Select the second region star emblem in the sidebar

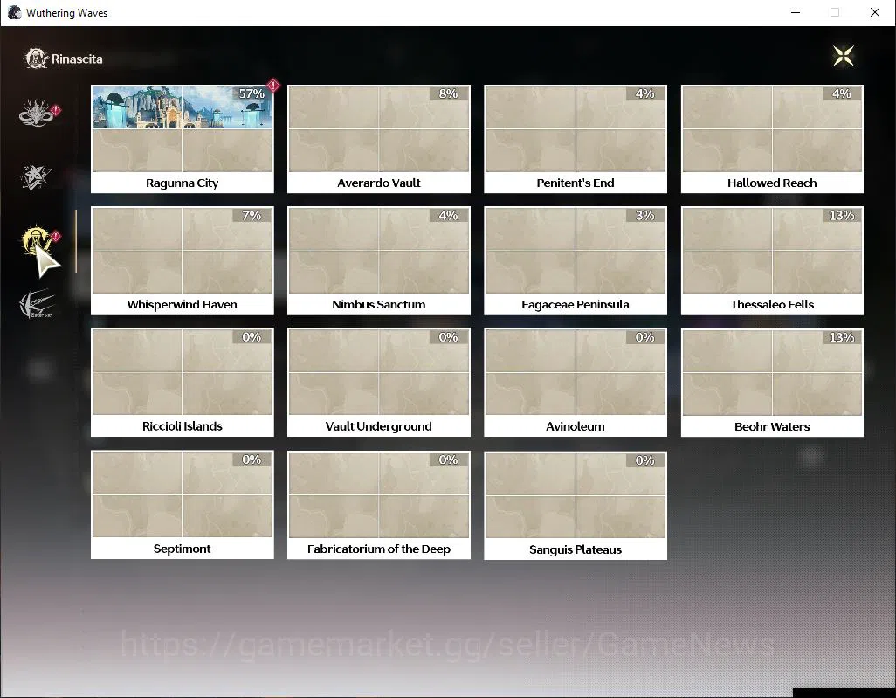click(x=36, y=178)
